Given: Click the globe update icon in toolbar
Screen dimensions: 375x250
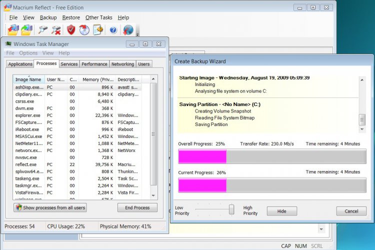Looking at the screenshot, I should 128,30.
